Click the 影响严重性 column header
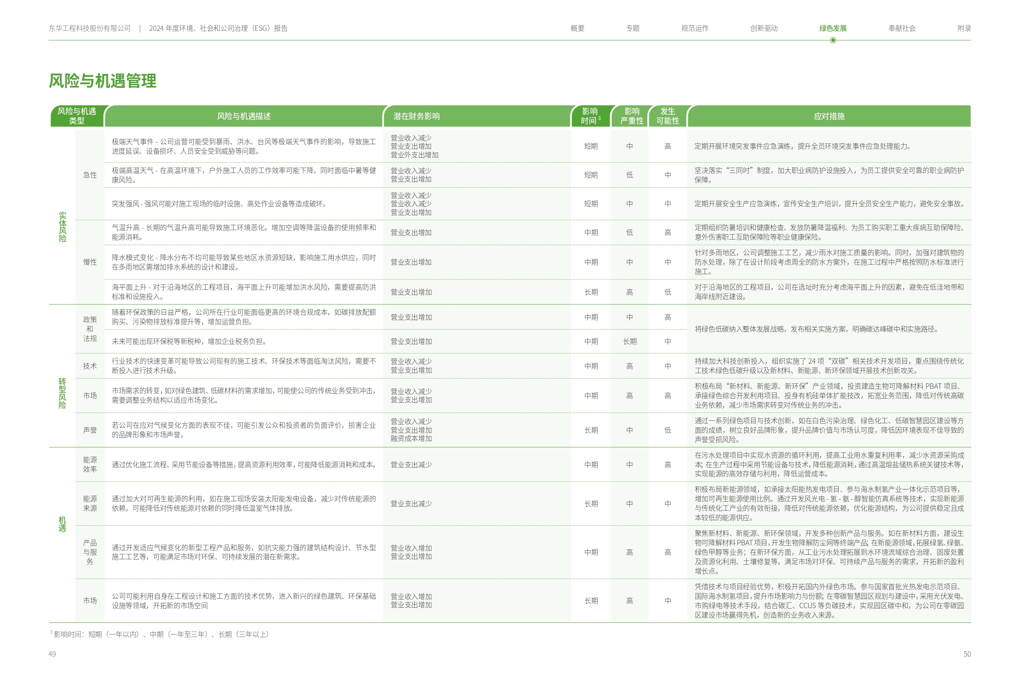This screenshot has height=692, width=1020. [631, 116]
